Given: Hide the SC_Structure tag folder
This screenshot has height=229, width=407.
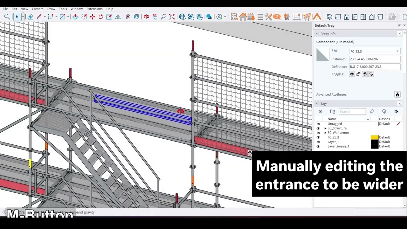Looking at the screenshot, I should coord(318,128).
